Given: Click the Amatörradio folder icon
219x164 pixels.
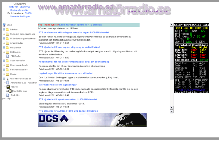Looking at the screenshot, I should (8, 43).
